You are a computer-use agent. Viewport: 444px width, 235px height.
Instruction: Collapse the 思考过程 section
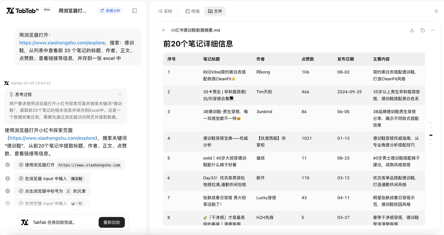coord(120,94)
